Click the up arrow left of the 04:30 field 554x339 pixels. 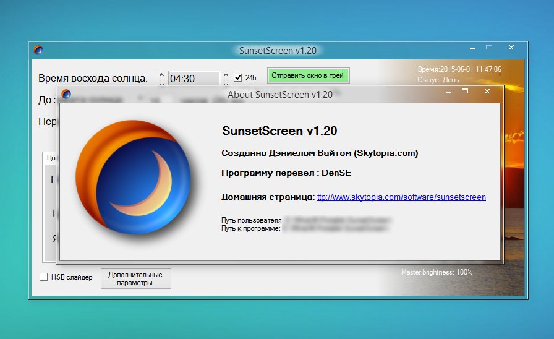[161, 75]
